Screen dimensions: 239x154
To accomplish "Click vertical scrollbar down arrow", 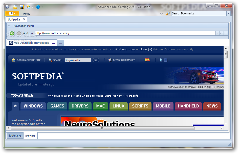I will 226,124.
